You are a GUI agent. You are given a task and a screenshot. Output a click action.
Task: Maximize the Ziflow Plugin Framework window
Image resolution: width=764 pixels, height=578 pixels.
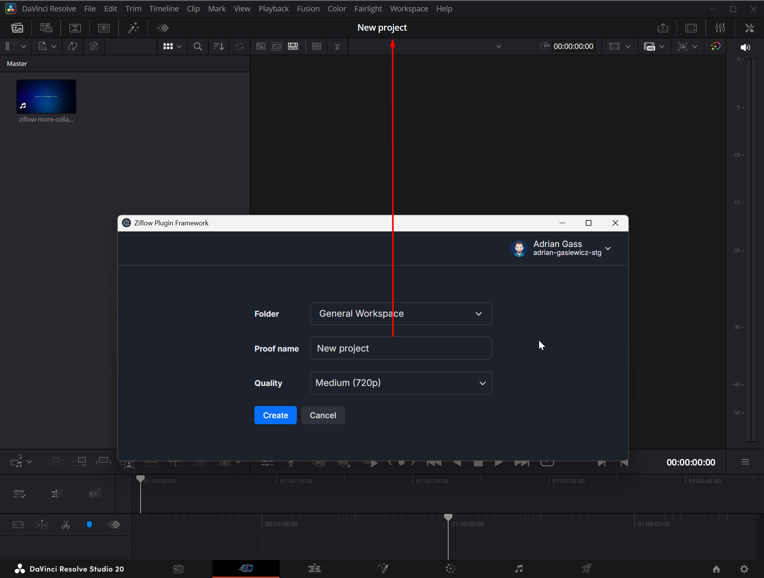coord(588,223)
